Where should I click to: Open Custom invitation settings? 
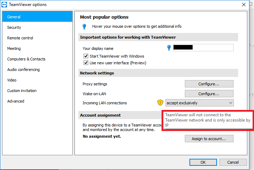tap(22, 91)
